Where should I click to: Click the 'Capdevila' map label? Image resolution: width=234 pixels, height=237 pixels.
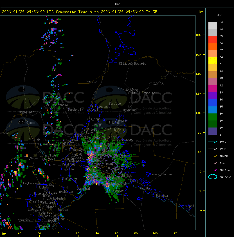[x=76, y=109]
